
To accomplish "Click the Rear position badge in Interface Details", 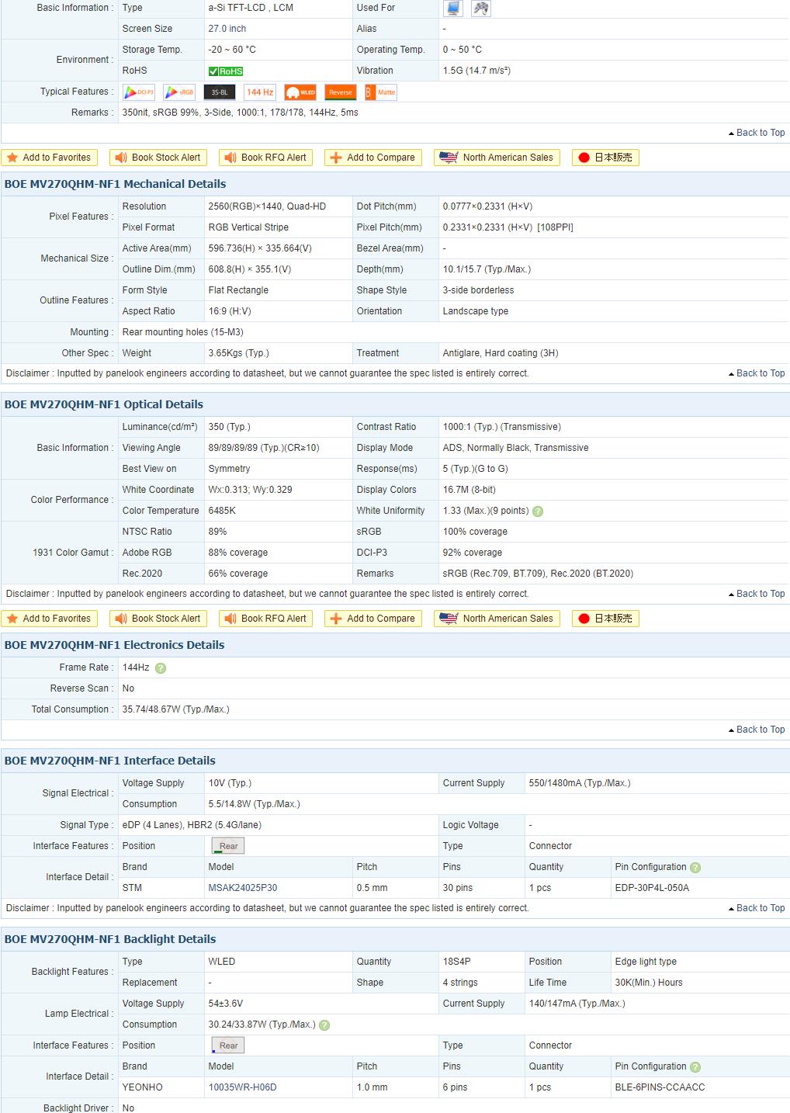I will (227, 846).
